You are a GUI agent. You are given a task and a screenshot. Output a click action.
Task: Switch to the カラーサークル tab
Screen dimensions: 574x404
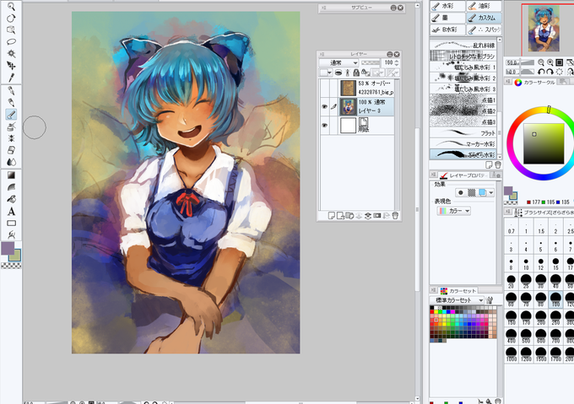[535, 83]
